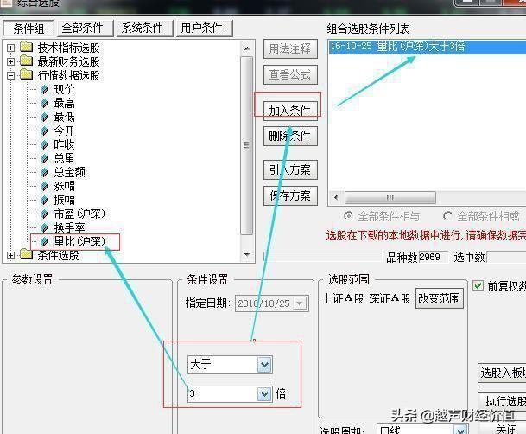This screenshot has width=526, height=434.
Task: Expand the 最新财务选股 tree node
Action: pyautogui.click(x=10, y=61)
